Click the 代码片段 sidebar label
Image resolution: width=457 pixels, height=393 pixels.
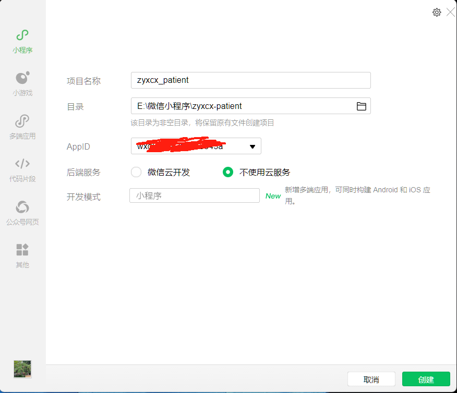pyautogui.click(x=22, y=179)
